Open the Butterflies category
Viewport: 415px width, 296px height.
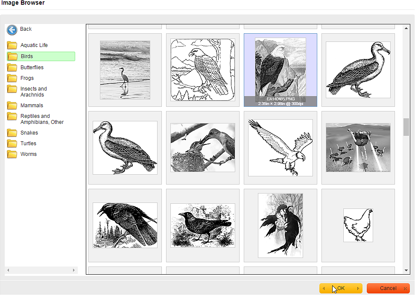click(32, 67)
